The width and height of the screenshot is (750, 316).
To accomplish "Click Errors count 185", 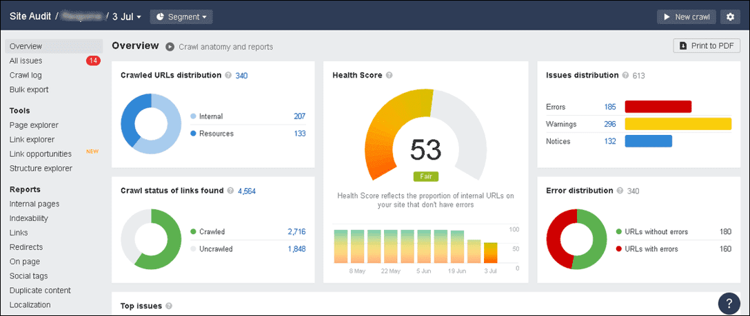I will point(610,107).
